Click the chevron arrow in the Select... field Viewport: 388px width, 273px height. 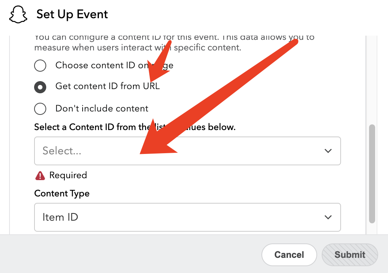[x=328, y=151]
